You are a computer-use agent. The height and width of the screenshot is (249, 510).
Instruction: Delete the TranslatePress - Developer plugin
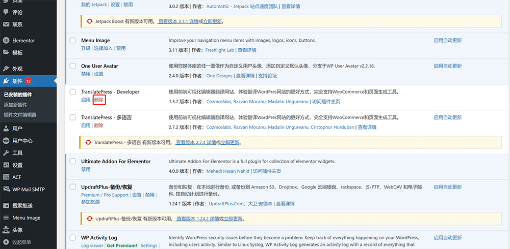tap(99, 100)
